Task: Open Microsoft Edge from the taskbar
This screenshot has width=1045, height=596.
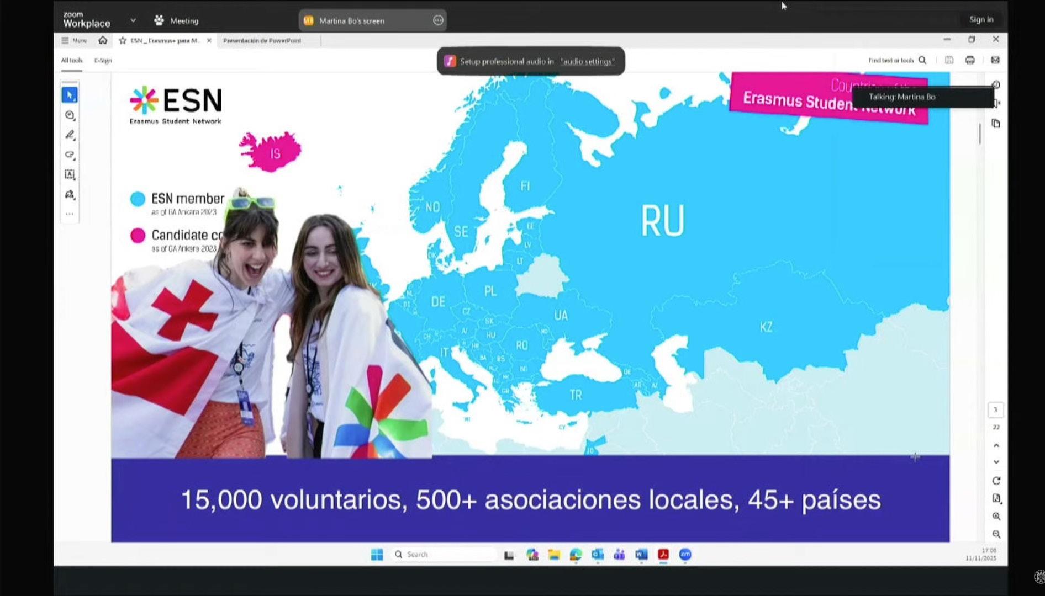Action: click(576, 555)
